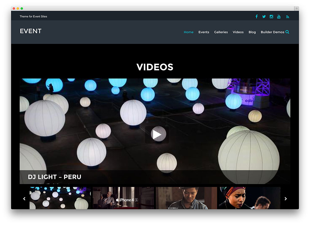Open the Blog menu item
310x225 pixels.
252,32
